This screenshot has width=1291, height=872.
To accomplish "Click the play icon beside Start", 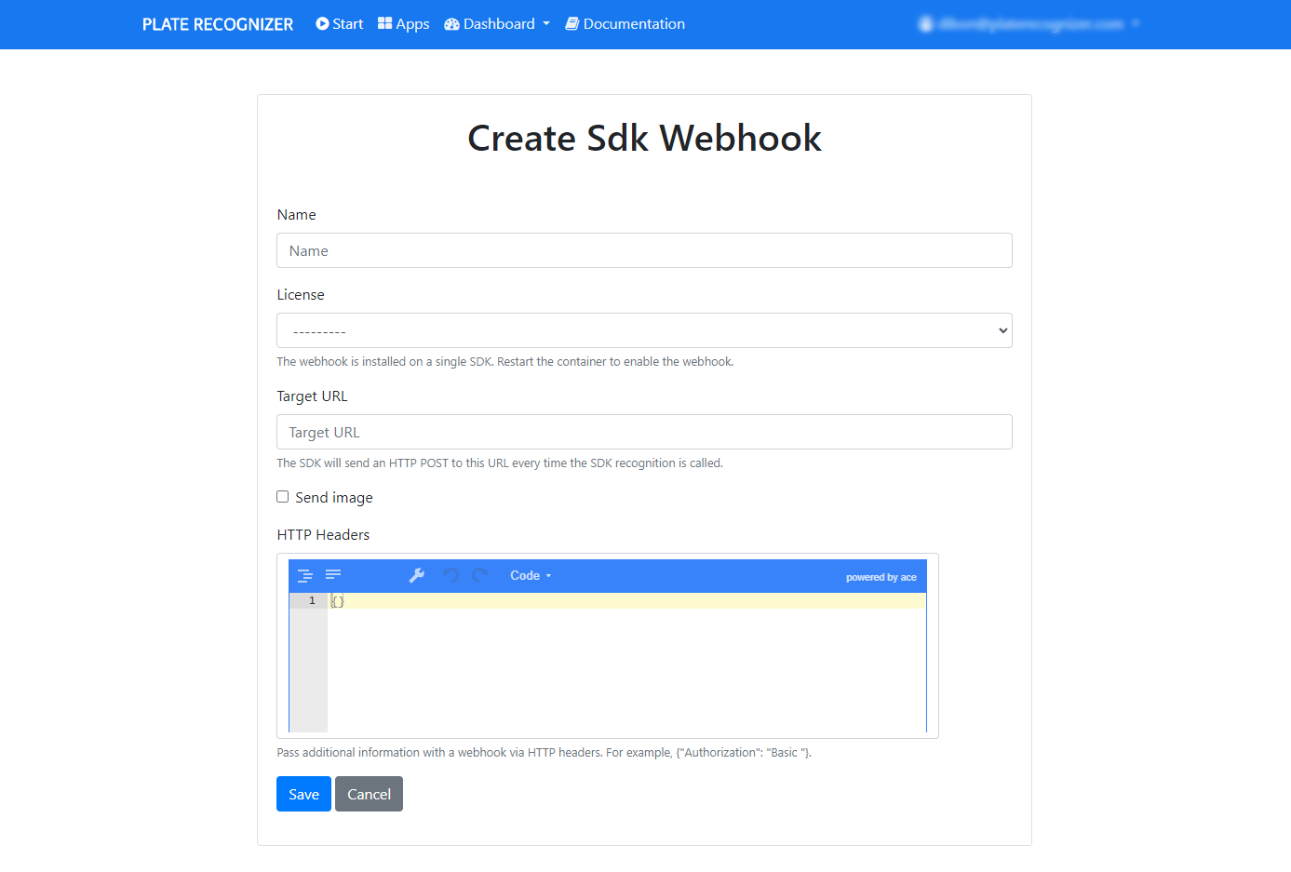I will pyautogui.click(x=322, y=24).
